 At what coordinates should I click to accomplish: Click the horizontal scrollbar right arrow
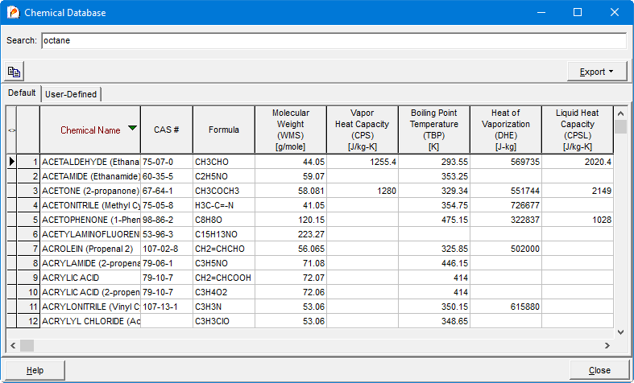point(607,345)
